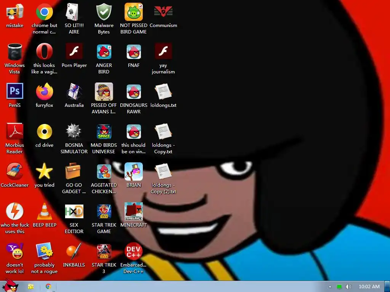The height and width of the screenshot is (292, 390).
Task: Open the BRIAN slingshot bird icon
Action: (134, 171)
